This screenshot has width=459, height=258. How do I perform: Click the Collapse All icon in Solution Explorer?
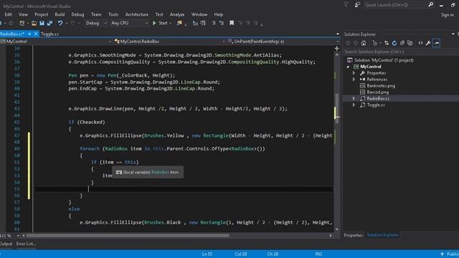(402, 43)
